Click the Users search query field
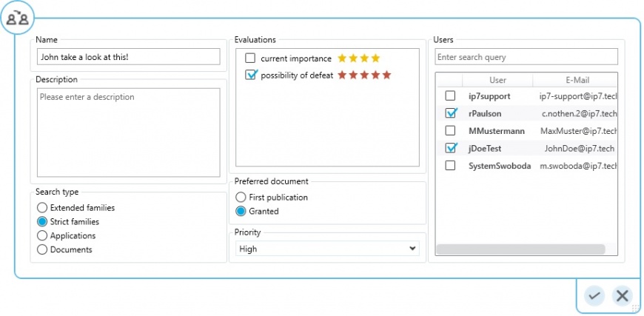Image resolution: width=644 pixels, height=316 pixels. click(526, 57)
